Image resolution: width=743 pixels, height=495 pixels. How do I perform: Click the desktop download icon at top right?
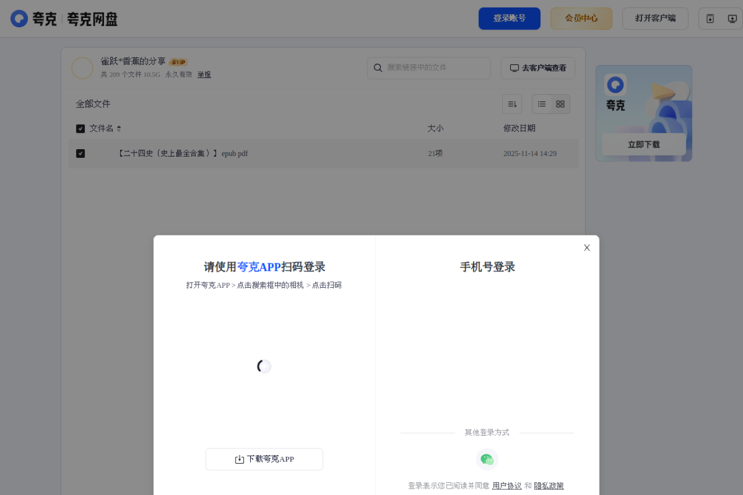point(733,18)
